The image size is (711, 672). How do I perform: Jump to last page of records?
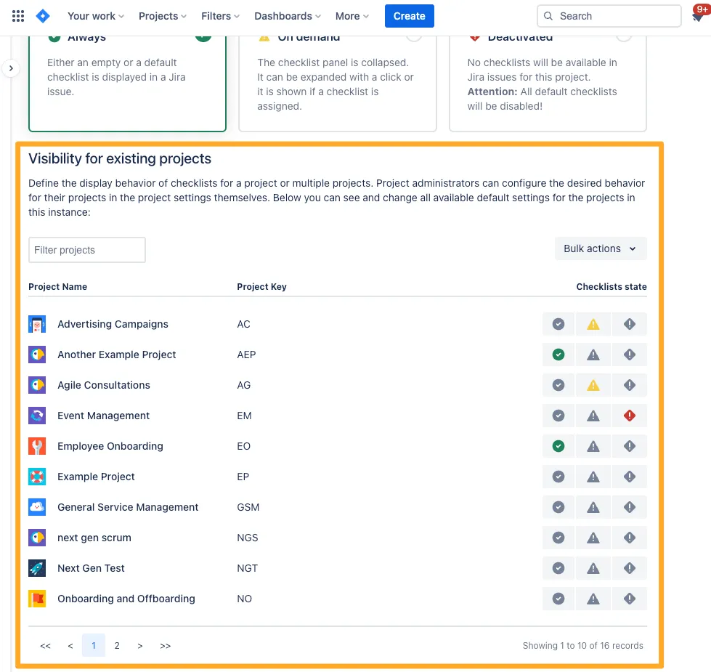166,646
